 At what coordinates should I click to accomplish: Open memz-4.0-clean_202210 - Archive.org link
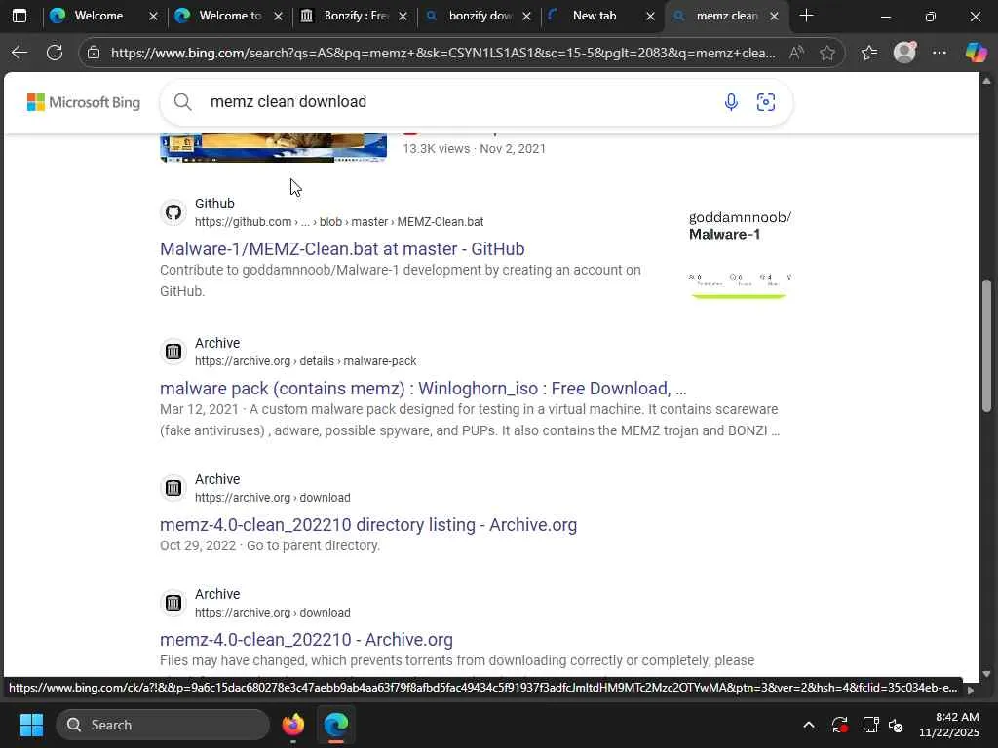pyautogui.click(x=306, y=639)
